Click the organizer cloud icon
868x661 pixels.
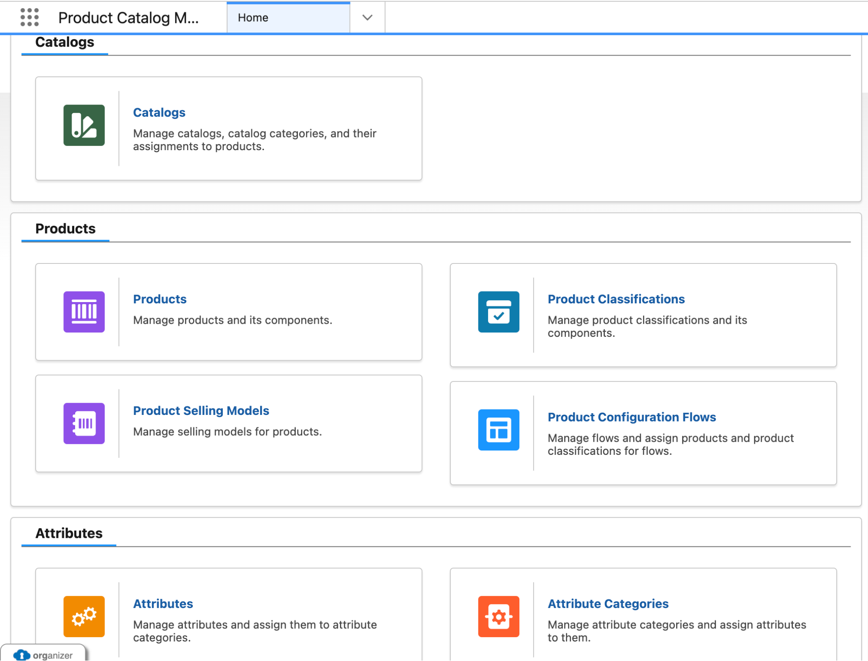[x=22, y=655]
